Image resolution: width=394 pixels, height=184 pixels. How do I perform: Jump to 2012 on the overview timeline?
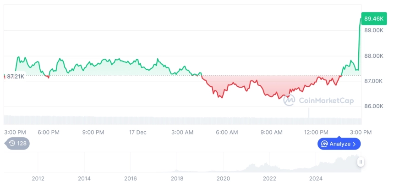[x=38, y=178]
